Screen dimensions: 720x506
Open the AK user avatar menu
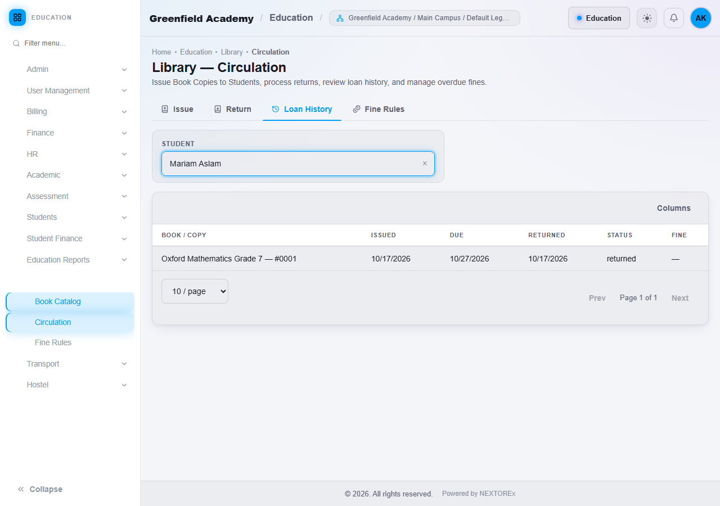click(701, 18)
